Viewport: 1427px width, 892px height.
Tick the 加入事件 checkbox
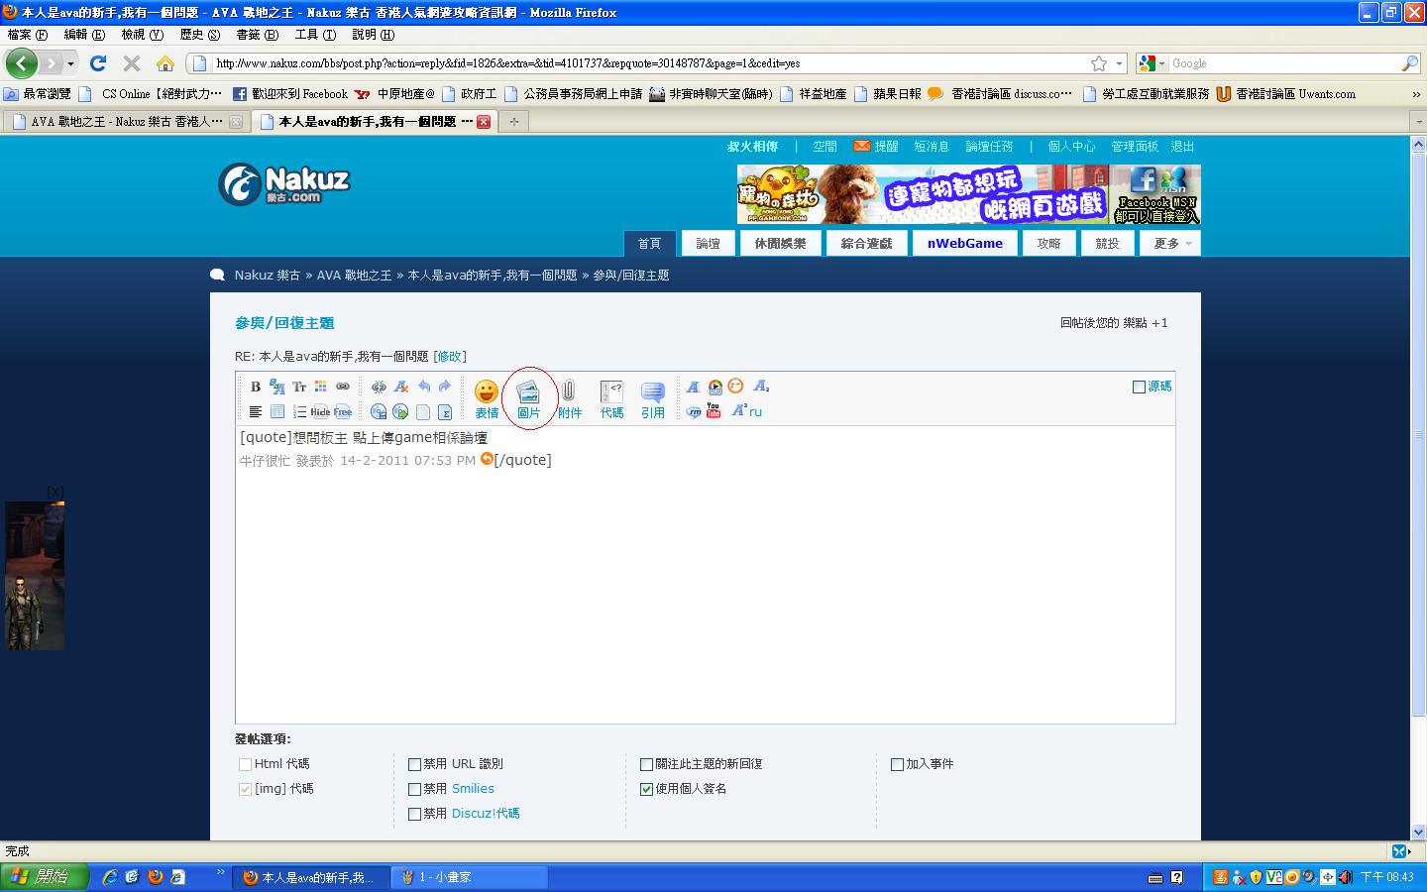click(x=897, y=764)
